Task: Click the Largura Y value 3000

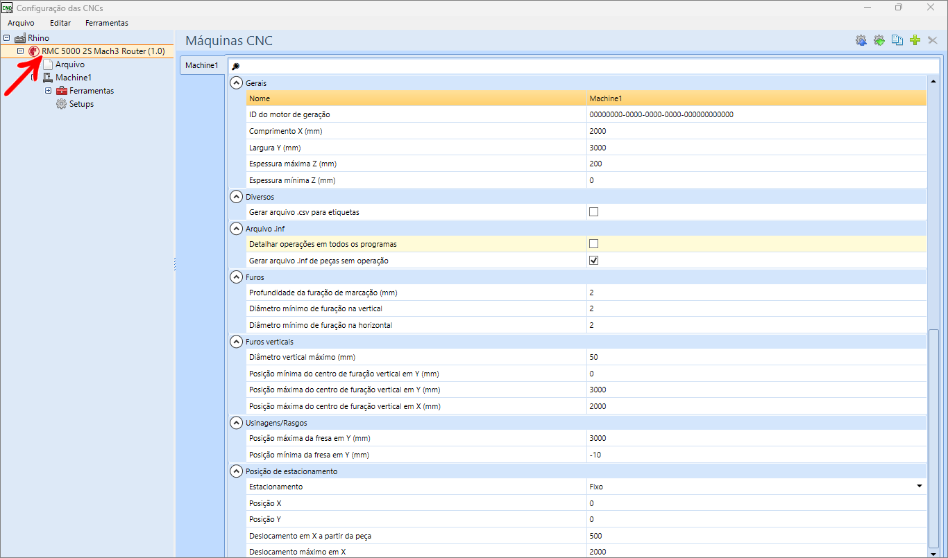Action: pyautogui.click(x=756, y=148)
